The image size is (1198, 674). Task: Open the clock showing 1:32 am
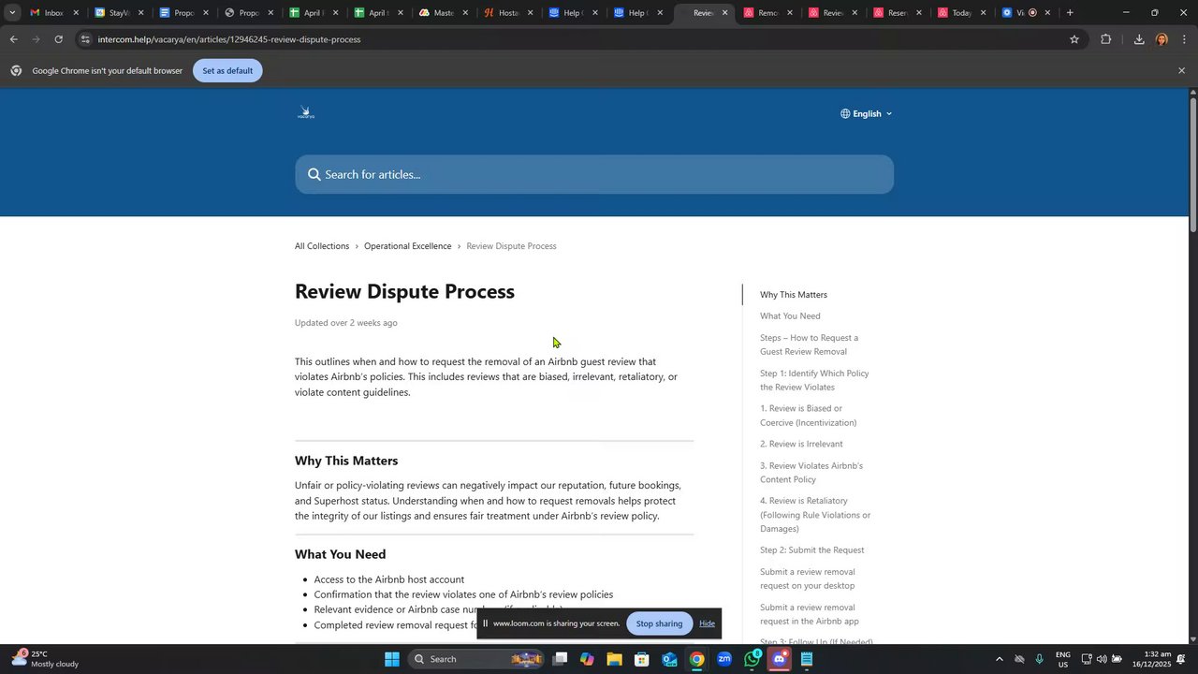tap(1150, 659)
